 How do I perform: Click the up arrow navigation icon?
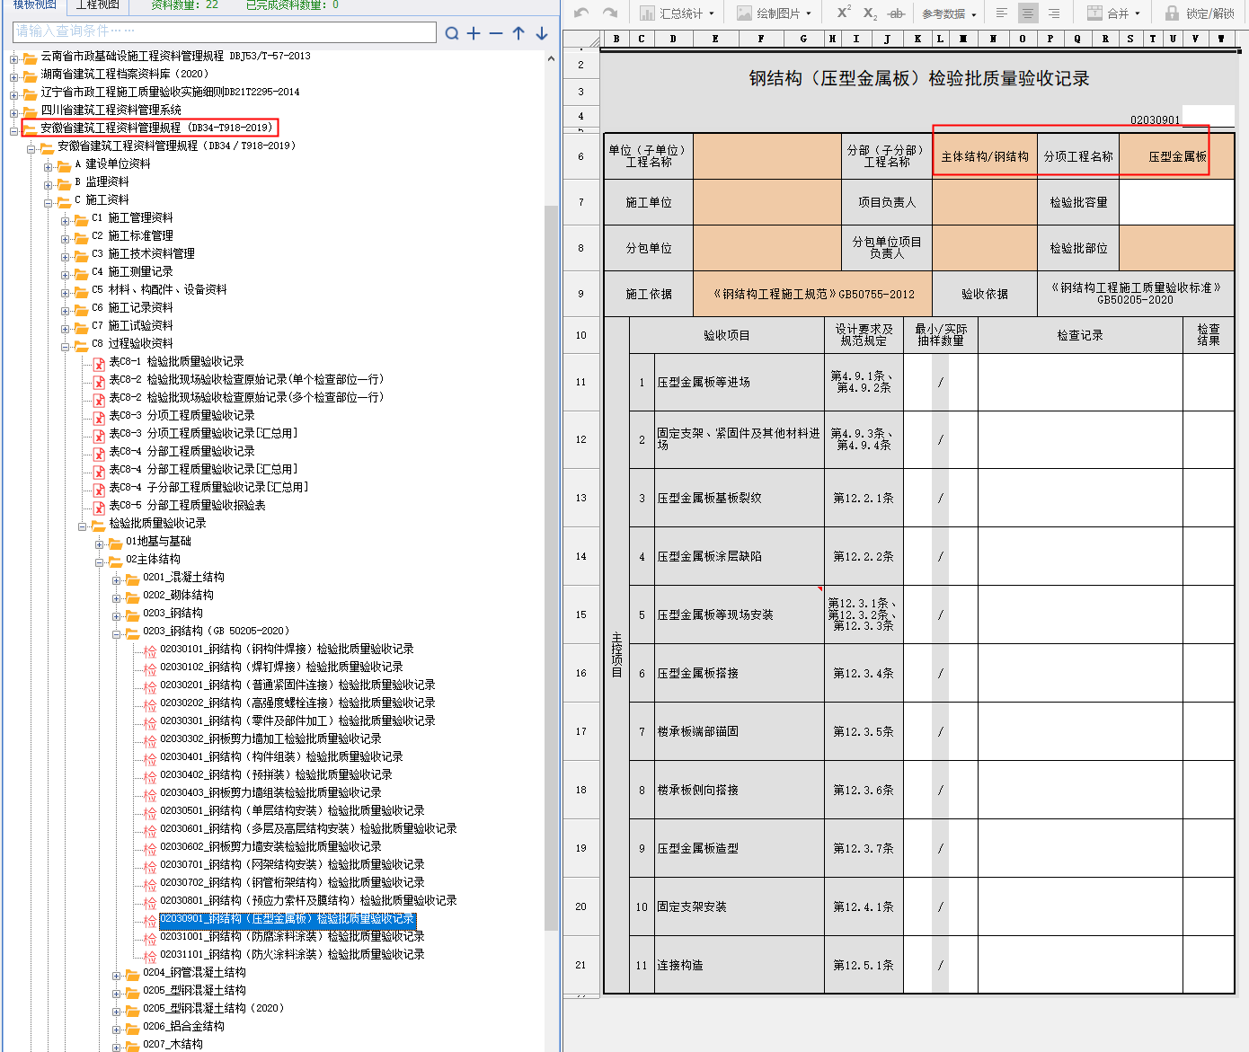pyautogui.click(x=518, y=33)
